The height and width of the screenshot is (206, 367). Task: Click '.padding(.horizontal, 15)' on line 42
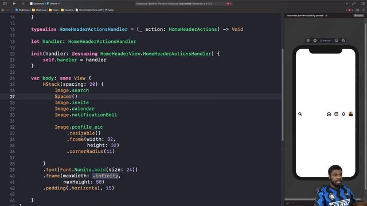[79, 188]
